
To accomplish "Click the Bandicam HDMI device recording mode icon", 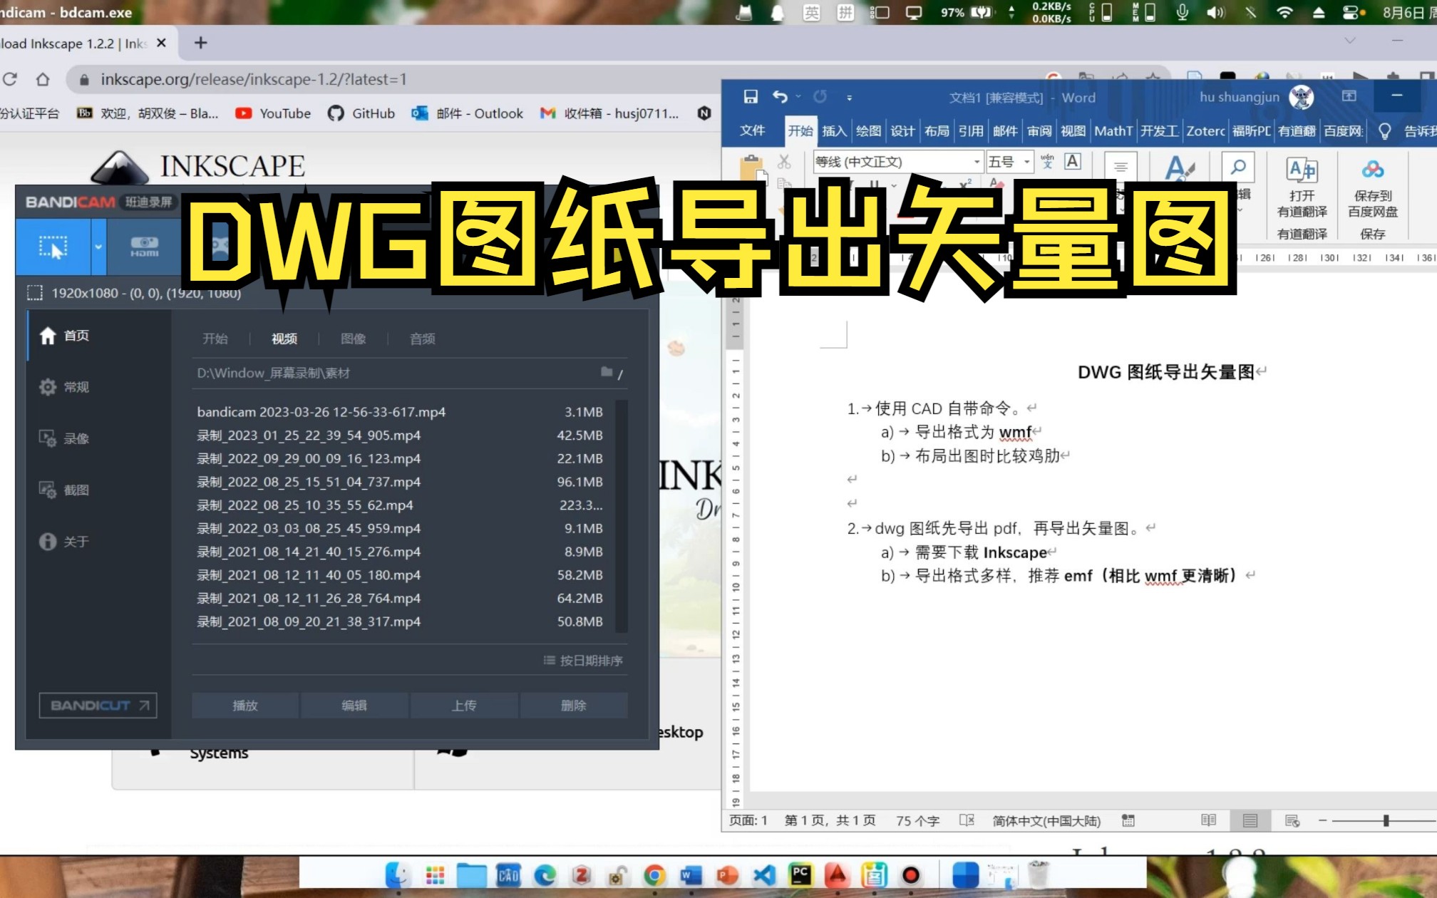I will (x=144, y=247).
